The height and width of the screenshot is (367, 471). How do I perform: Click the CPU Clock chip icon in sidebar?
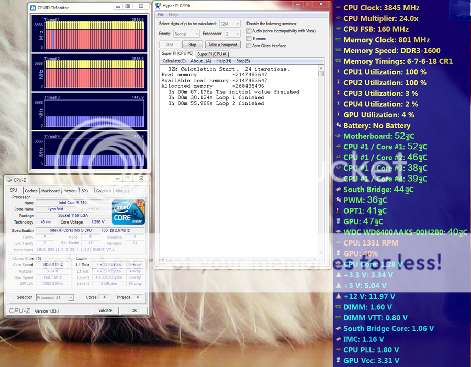338,8
